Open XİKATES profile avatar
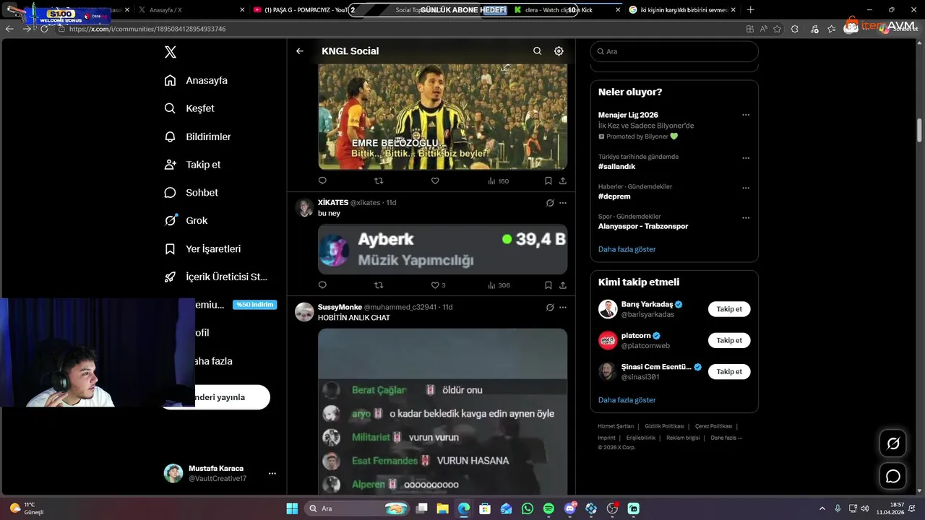The width and height of the screenshot is (925, 520). click(304, 208)
